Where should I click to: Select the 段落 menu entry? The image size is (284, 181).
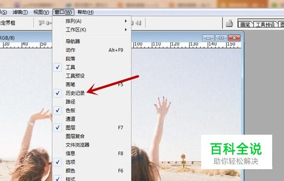point(92,59)
